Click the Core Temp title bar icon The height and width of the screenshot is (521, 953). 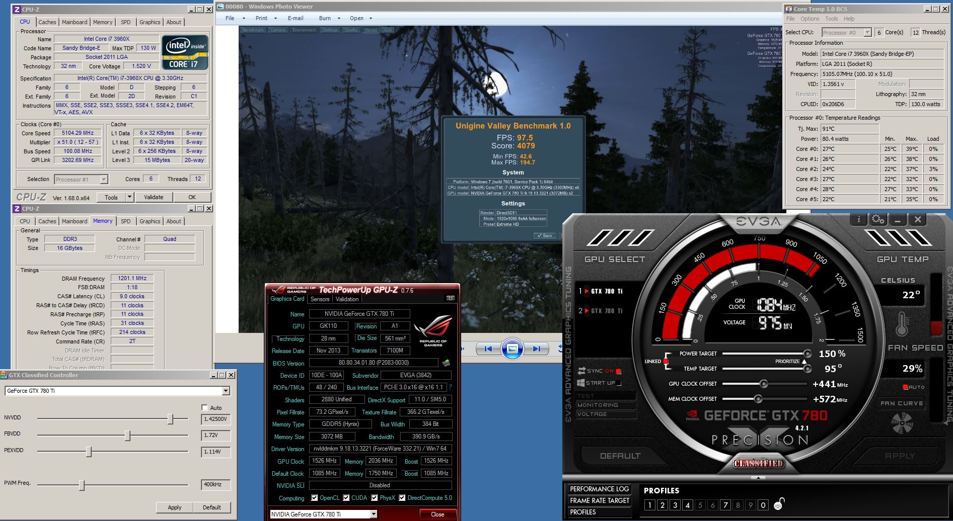coord(788,9)
